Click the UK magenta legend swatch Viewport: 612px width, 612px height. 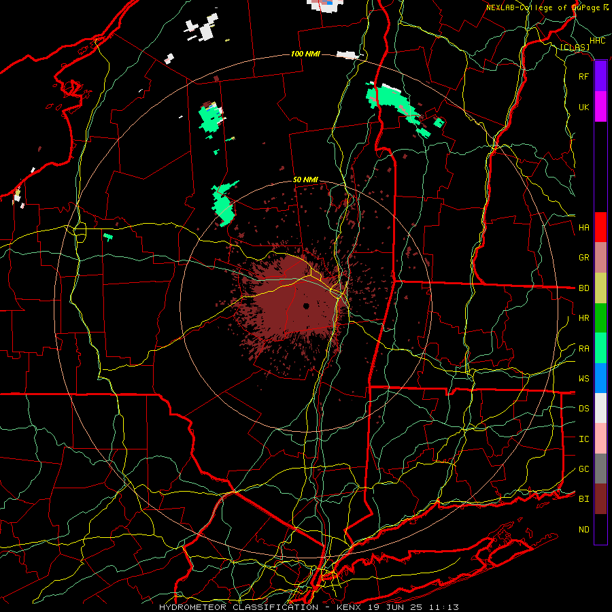[x=600, y=107]
